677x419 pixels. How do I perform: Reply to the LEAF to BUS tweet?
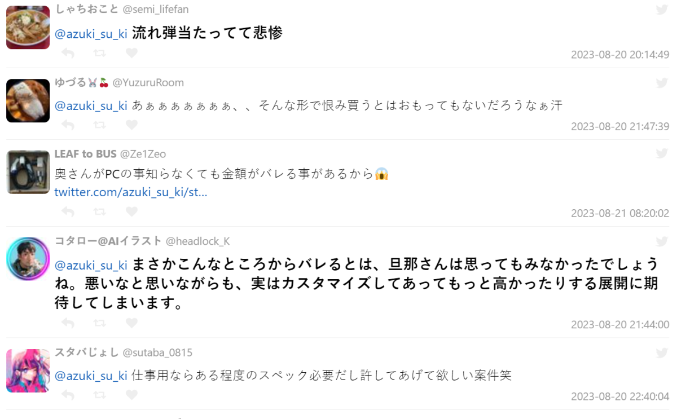(68, 211)
